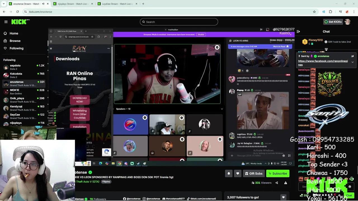Report the stream via warning icon
Viewport: 358px width, 201px height.
[x=286, y=183]
